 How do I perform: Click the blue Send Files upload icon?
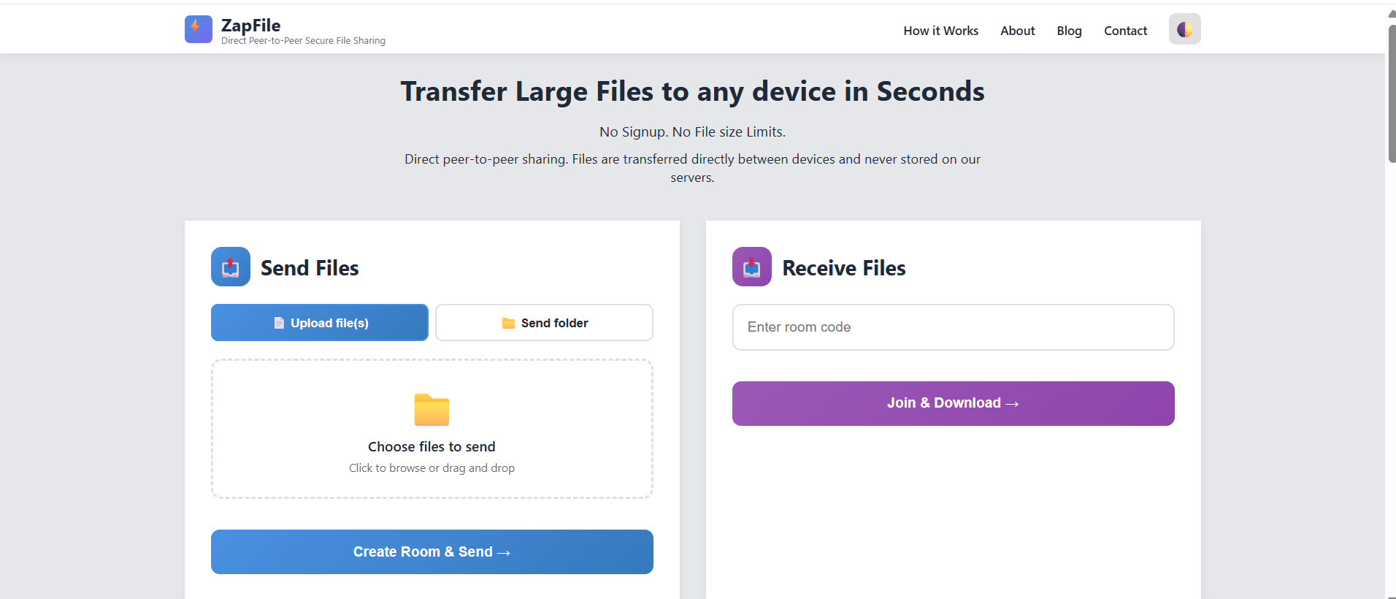231,267
